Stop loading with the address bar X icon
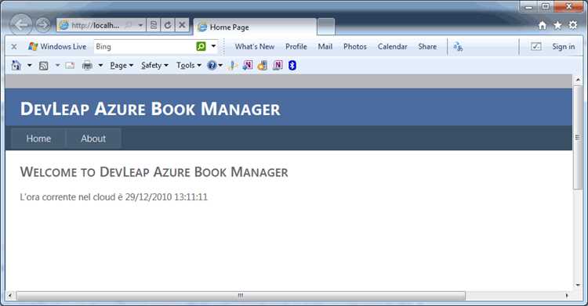Image resolution: width=588 pixels, height=306 pixels. (x=182, y=25)
